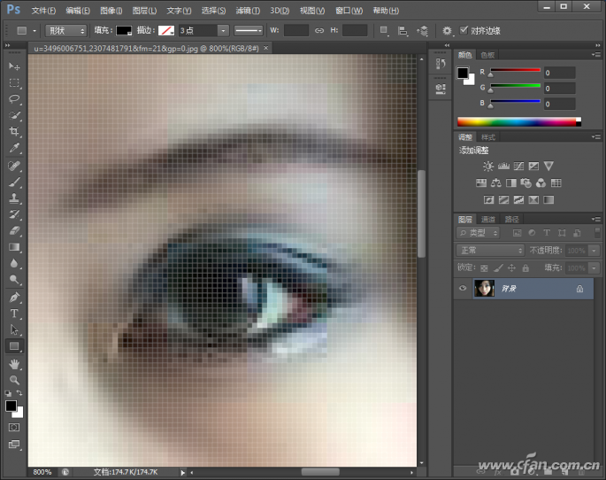Toggle type layer filter
The width and height of the screenshot is (606, 480).
[547, 233]
